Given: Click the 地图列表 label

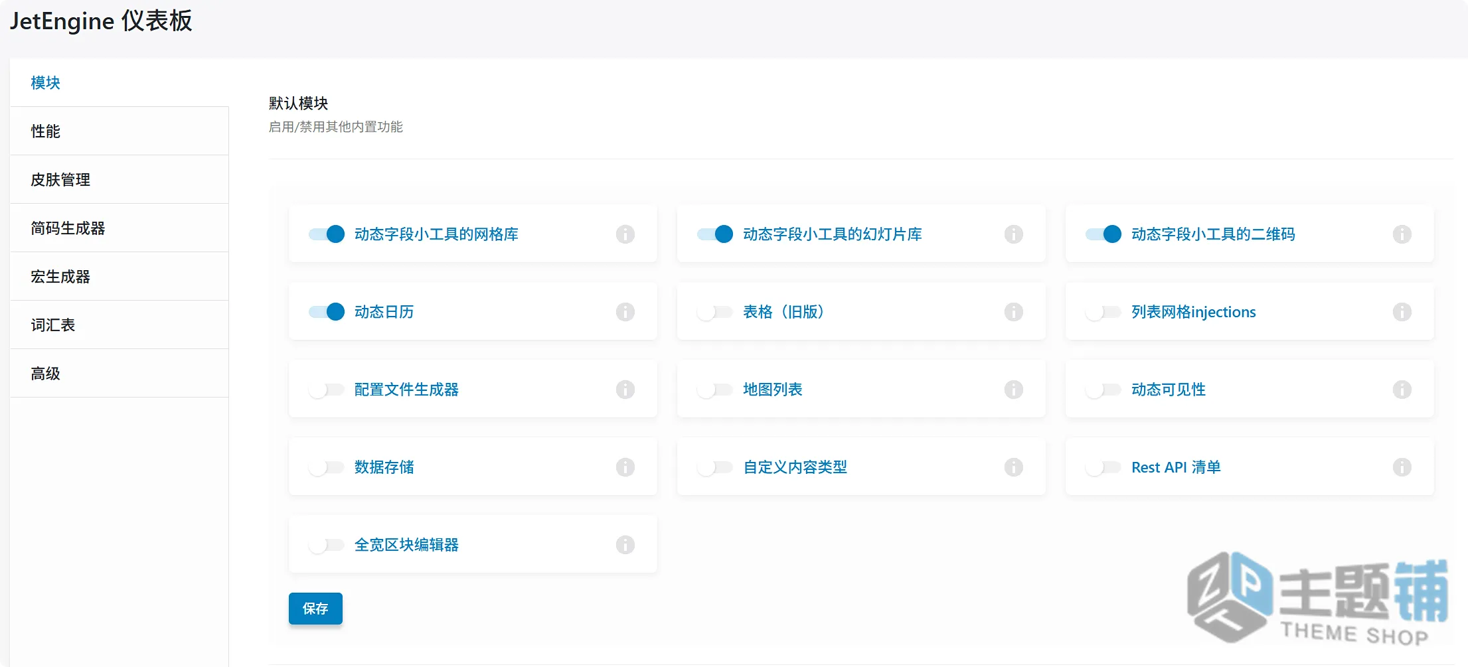Looking at the screenshot, I should 773,390.
